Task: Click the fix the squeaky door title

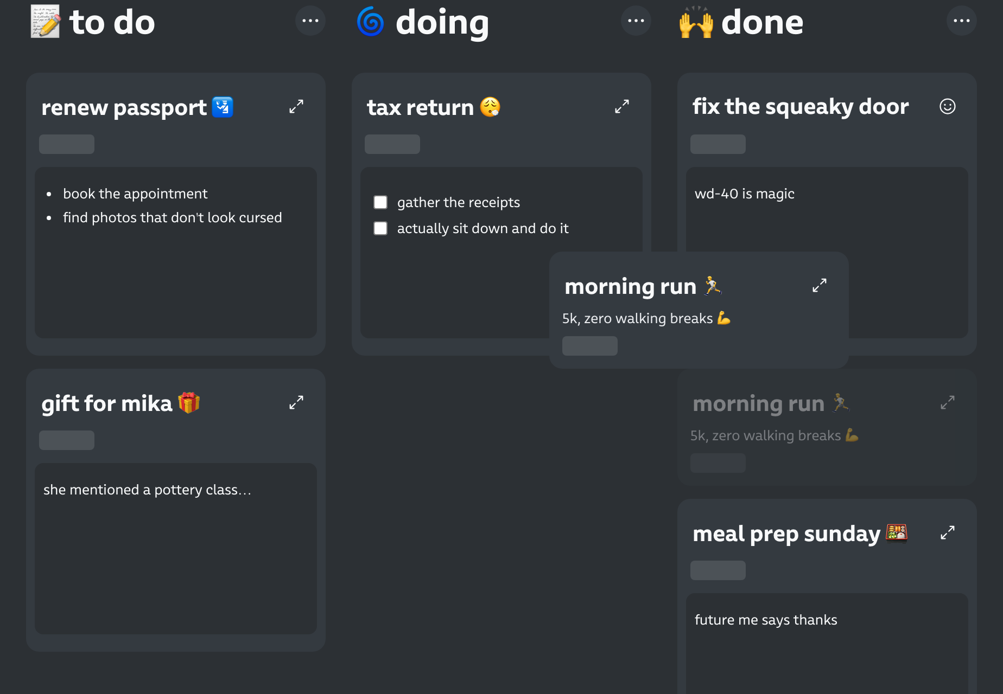Action: pos(801,107)
